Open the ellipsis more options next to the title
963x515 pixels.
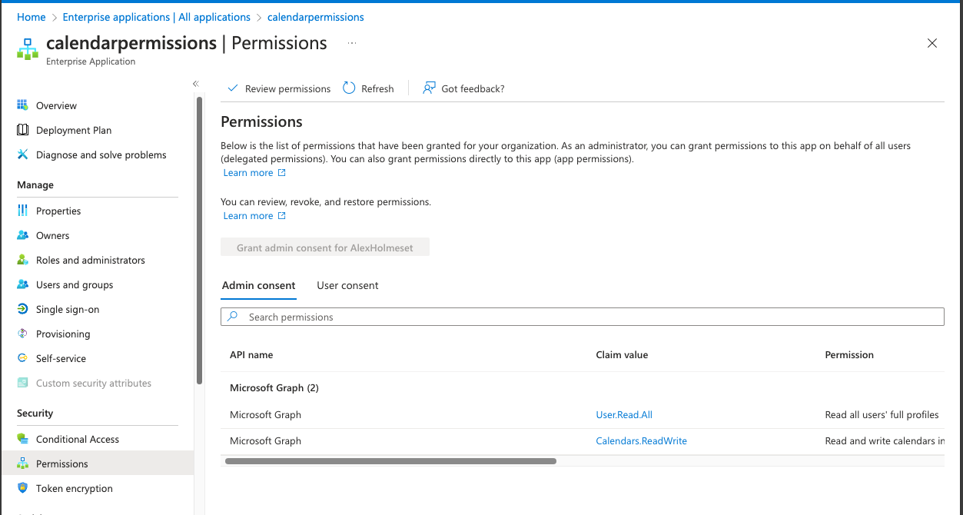tap(352, 44)
